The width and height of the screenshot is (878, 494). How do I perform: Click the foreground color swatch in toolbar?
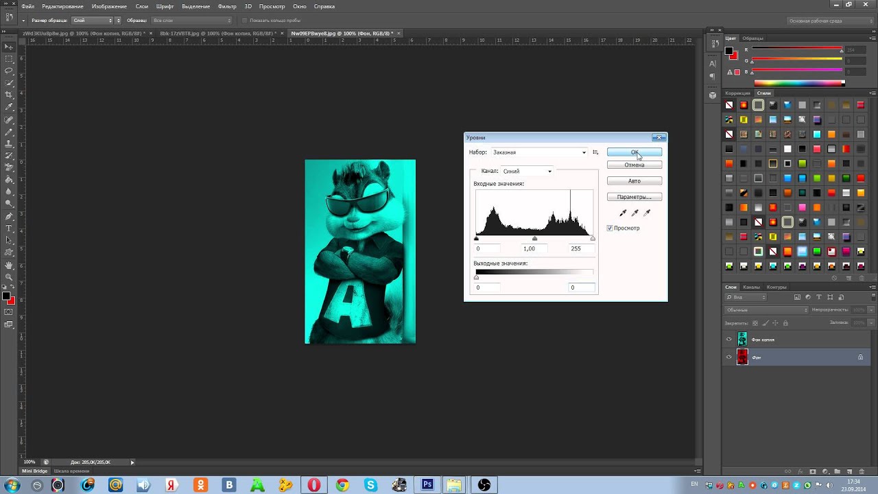click(x=6, y=296)
